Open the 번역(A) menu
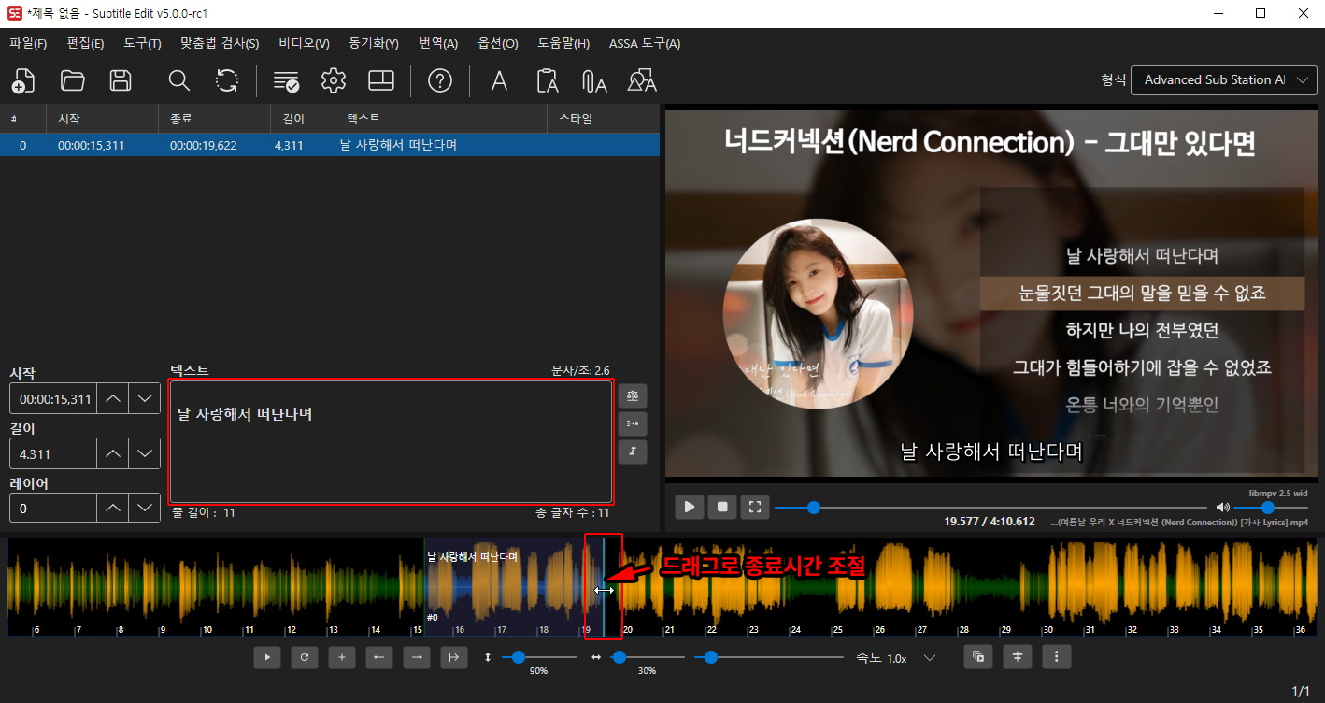1325x703 pixels. (438, 43)
